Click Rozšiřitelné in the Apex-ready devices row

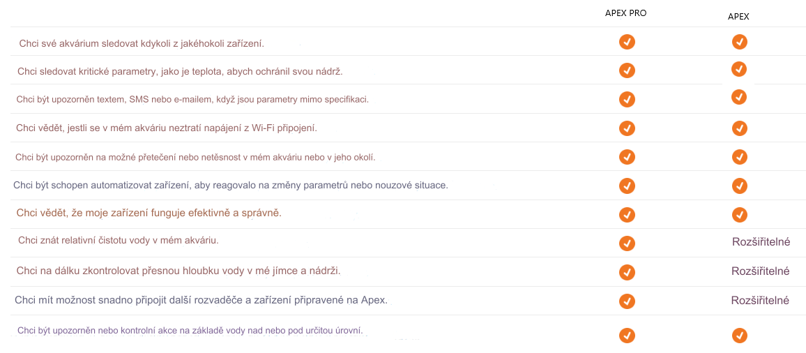(760, 301)
